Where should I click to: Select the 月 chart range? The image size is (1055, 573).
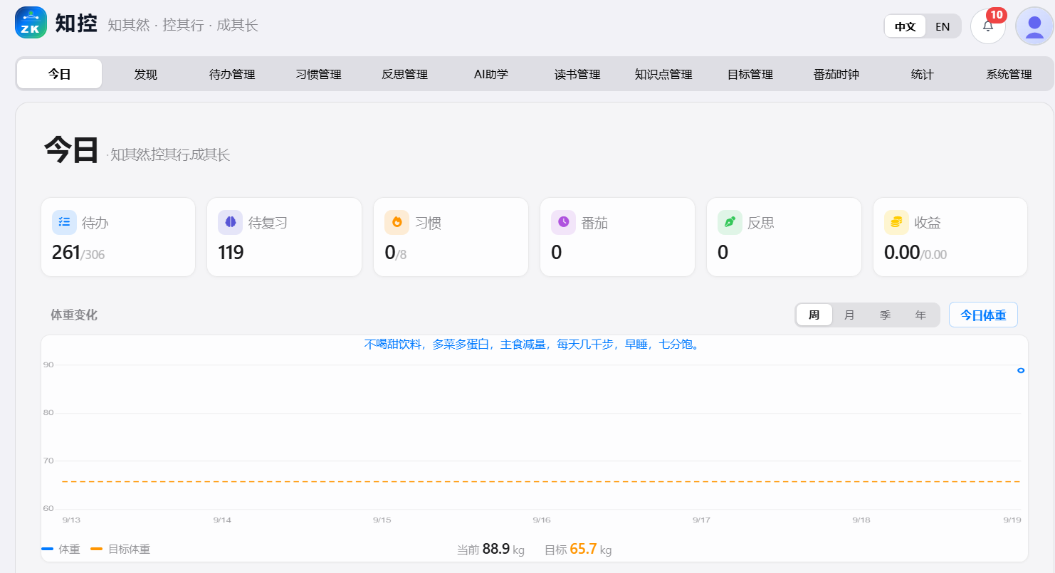(x=850, y=315)
